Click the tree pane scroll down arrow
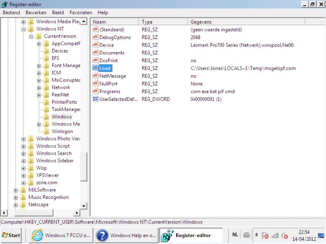This screenshot has height=244, width=326. pyautogui.click(x=83, y=206)
